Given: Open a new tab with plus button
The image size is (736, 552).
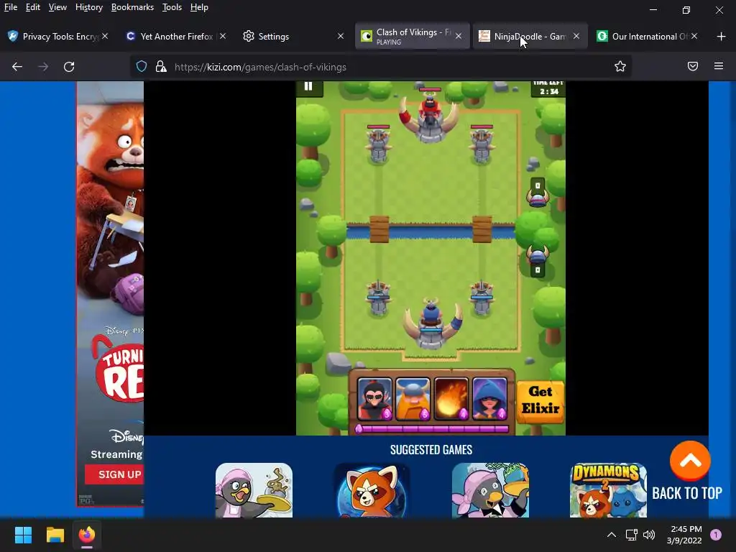Looking at the screenshot, I should point(722,36).
